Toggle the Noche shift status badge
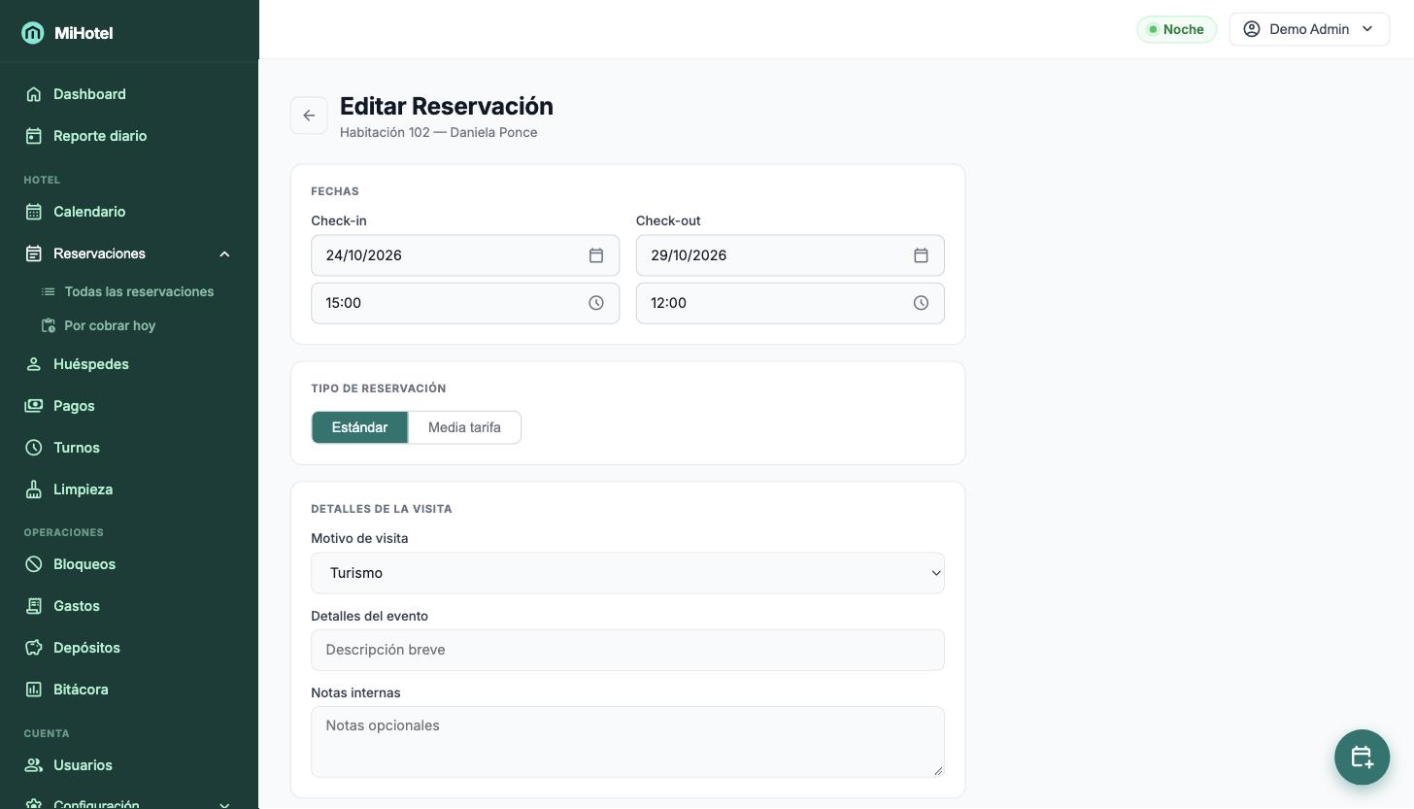 click(1176, 29)
